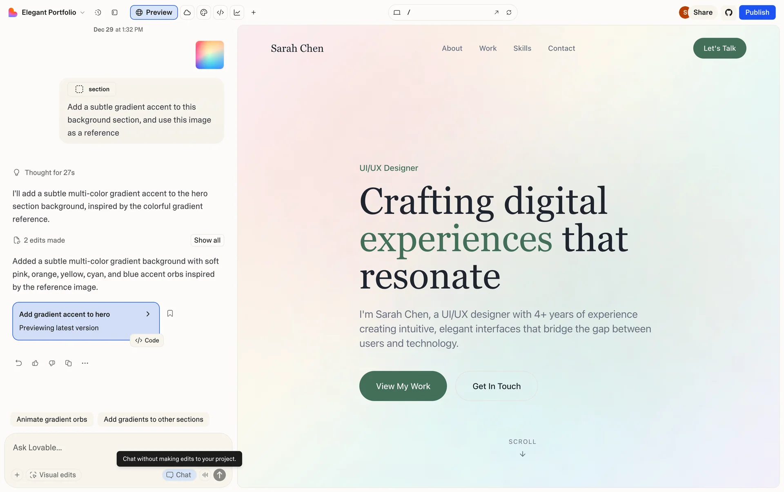The height and width of the screenshot is (492, 784).
Task: Thumbs up the assistant response
Action: 35,363
